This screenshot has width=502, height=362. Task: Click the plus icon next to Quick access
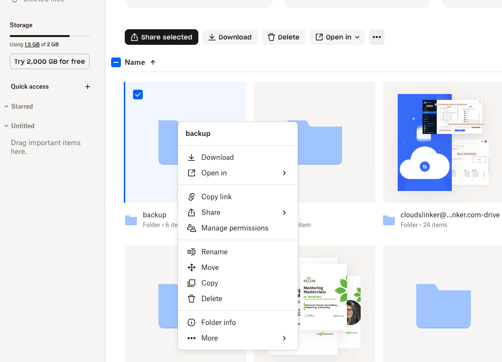[87, 87]
